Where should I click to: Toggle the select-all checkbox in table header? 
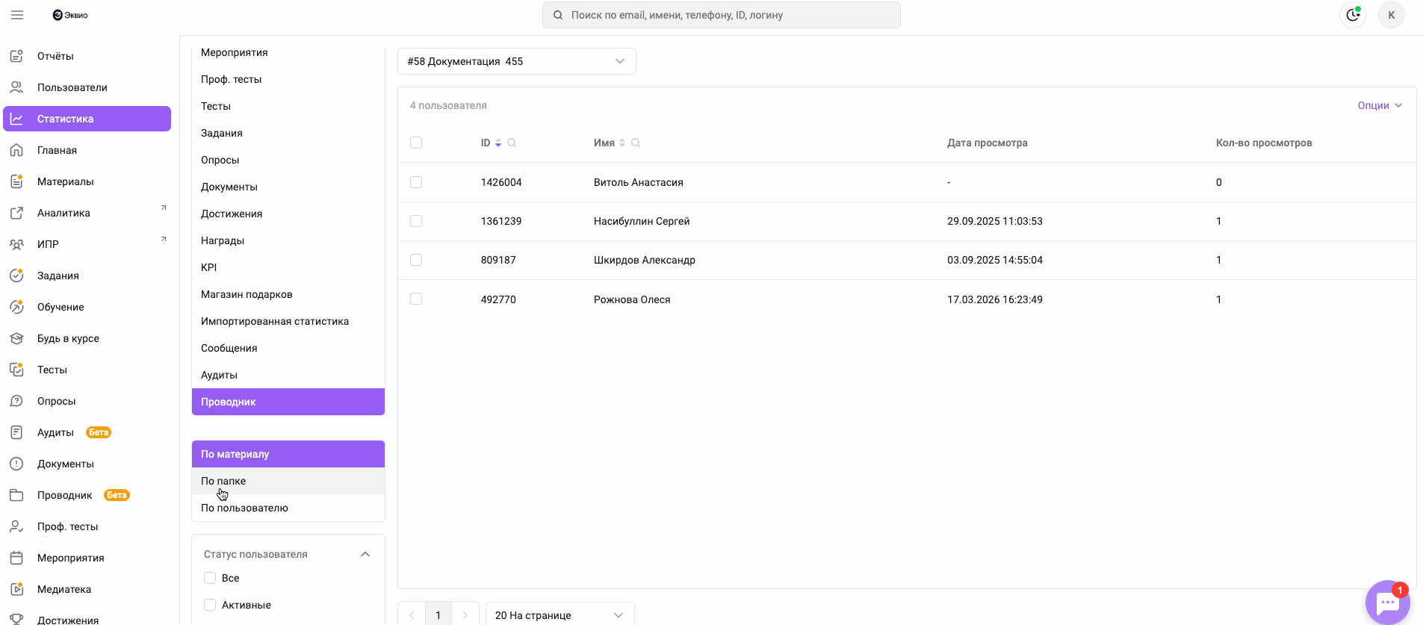(x=416, y=143)
